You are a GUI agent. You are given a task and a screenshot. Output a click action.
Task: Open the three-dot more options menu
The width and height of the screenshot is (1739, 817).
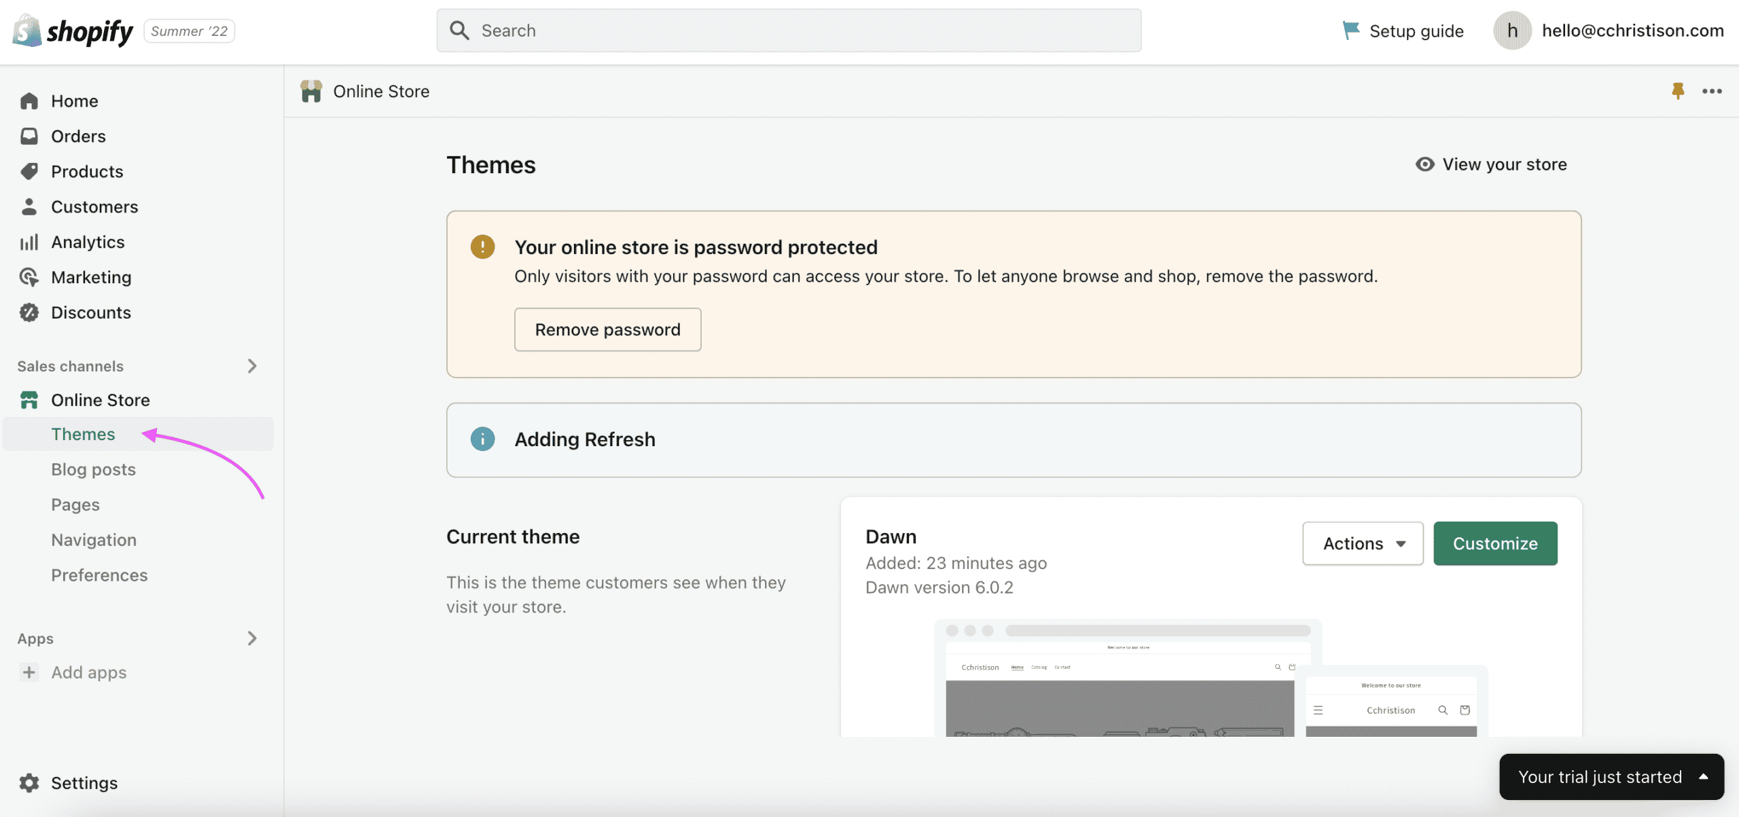pos(1712,91)
